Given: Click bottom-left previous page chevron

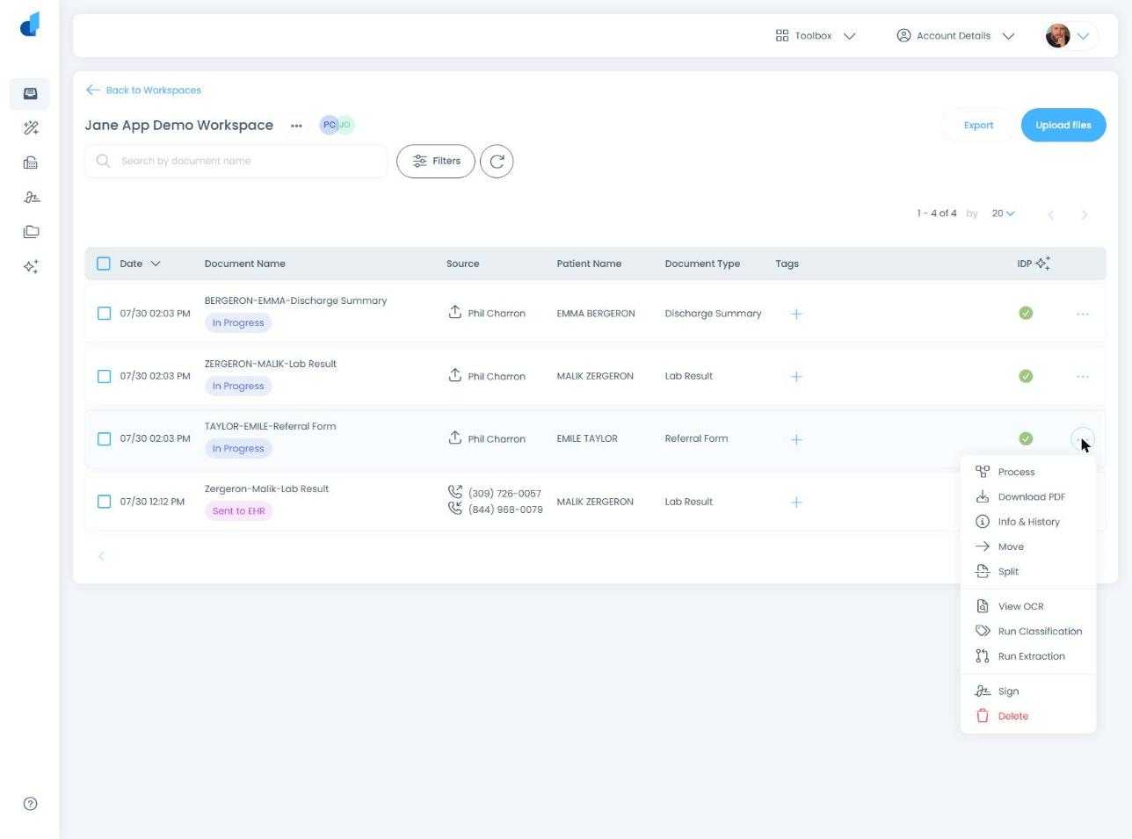Looking at the screenshot, I should tap(101, 556).
